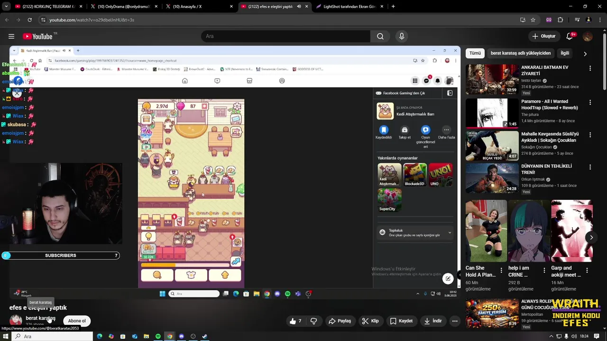Open ANKARALI BATMAN EV ZİYARETİ thumbnail
The image size is (607, 341).
[x=492, y=80]
